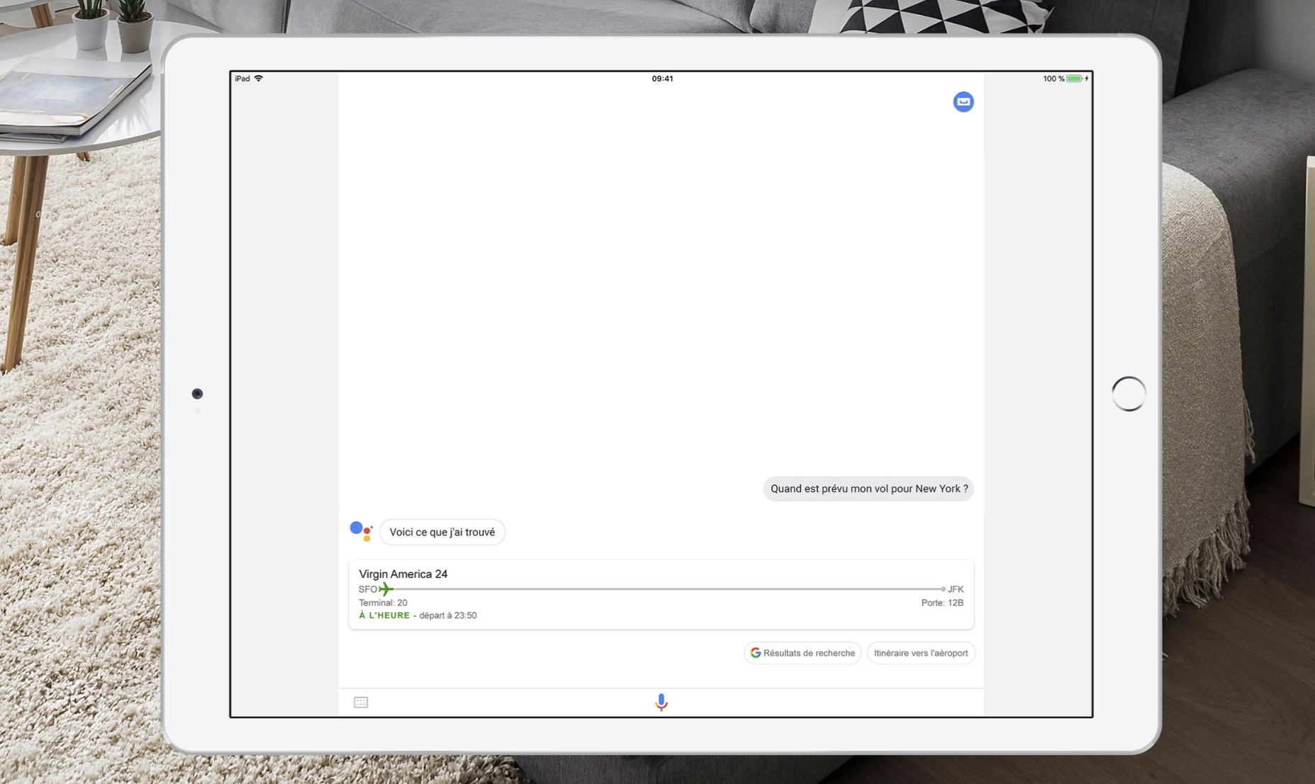The width and height of the screenshot is (1315, 784).
Task: Tap the microphone icon to speak
Action: [x=661, y=702]
